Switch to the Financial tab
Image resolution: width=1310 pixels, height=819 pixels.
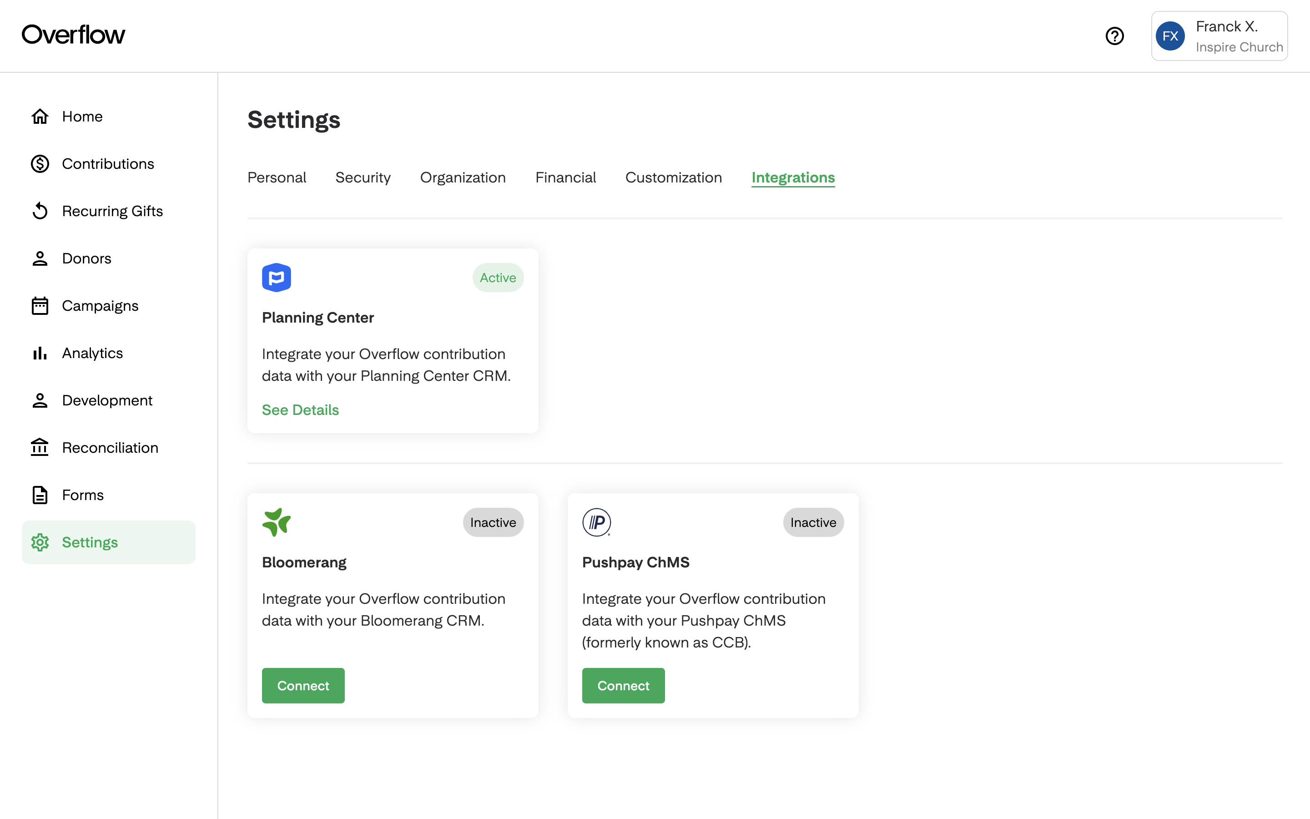pos(565,177)
